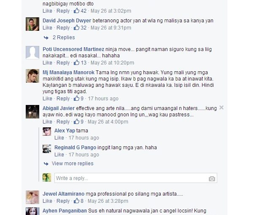This screenshot has width=259, height=215.
Task: Click thumbs-up icon on David Joseph Dwyer's comment
Action: (76, 27)
